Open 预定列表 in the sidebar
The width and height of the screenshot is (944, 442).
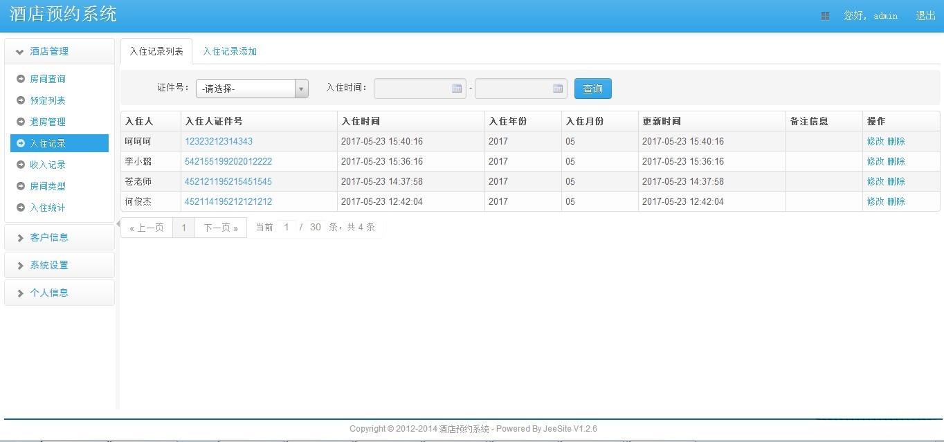[x=48, y=100]
